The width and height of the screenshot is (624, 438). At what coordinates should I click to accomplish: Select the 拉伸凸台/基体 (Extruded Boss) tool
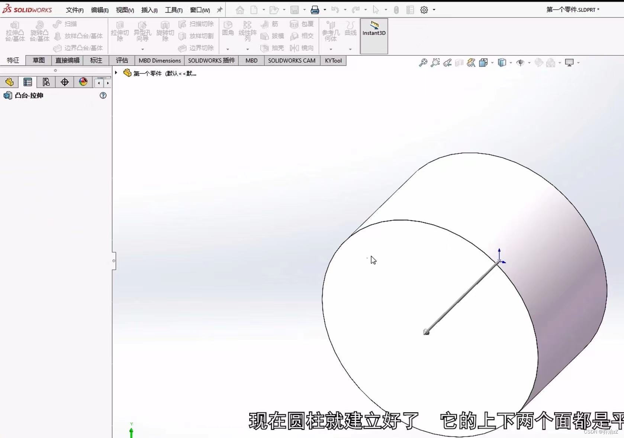tap(15, 32)
